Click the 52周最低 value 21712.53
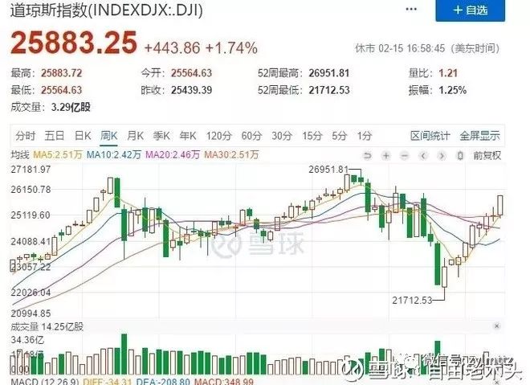 [x=329, y=90]
